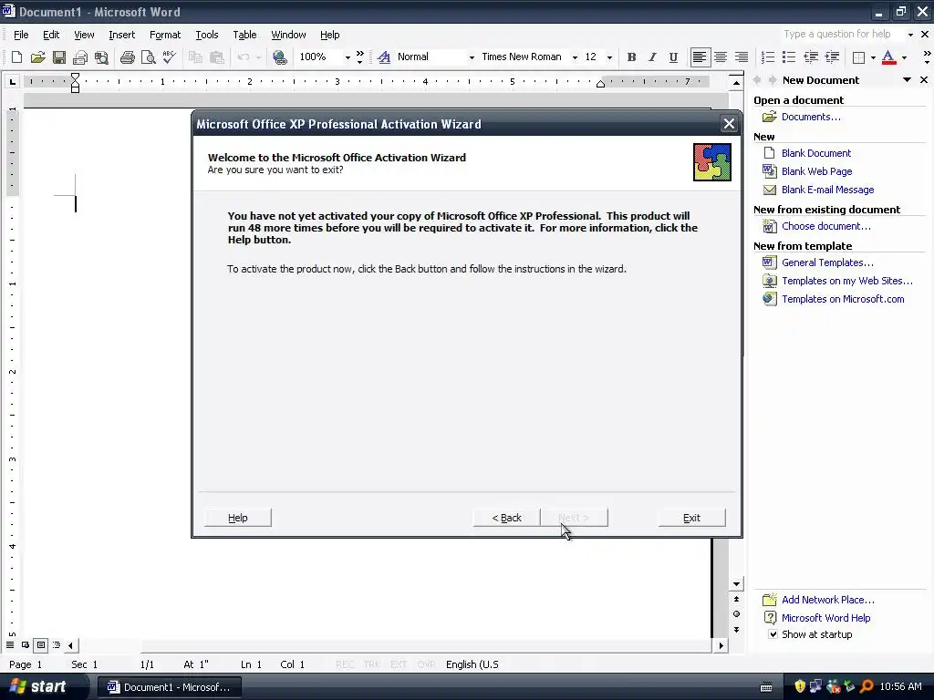934x700 pixels.
Task: Toggle Underline formatting
Action: 673,57
